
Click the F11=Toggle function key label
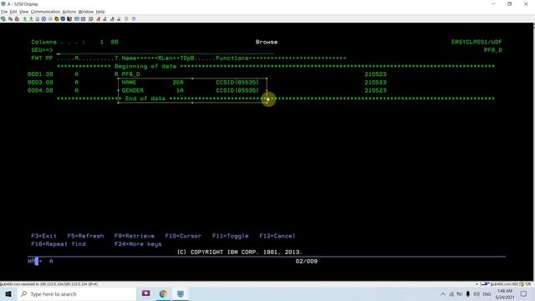[x=231, y=236]
